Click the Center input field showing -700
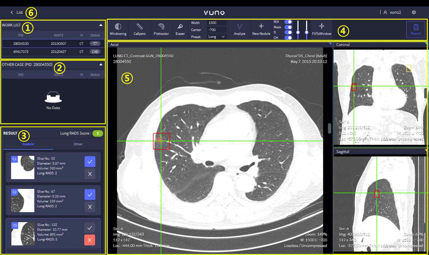Viewport: 429px width, 255px height. pos(217,30)
